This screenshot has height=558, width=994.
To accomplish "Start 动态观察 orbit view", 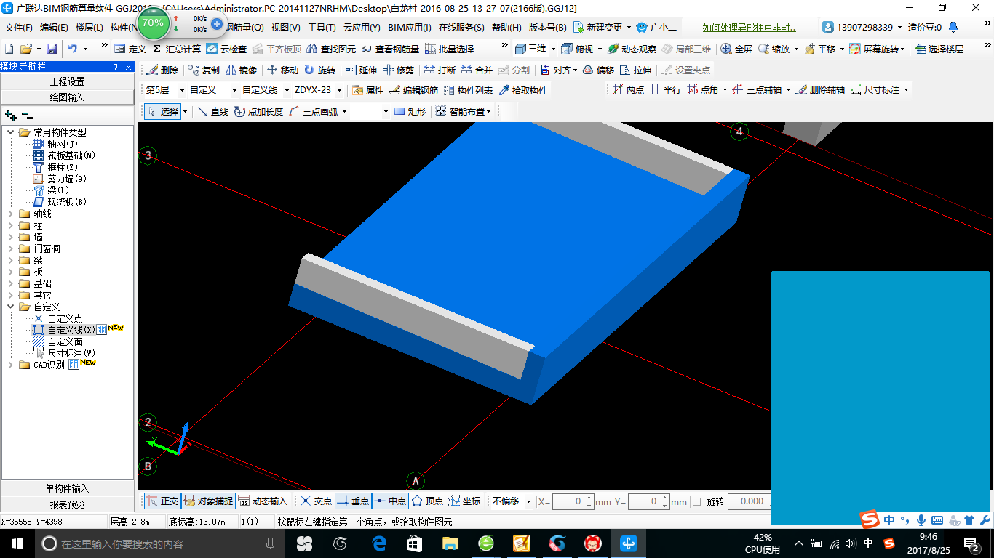I will tap(632, 49).
